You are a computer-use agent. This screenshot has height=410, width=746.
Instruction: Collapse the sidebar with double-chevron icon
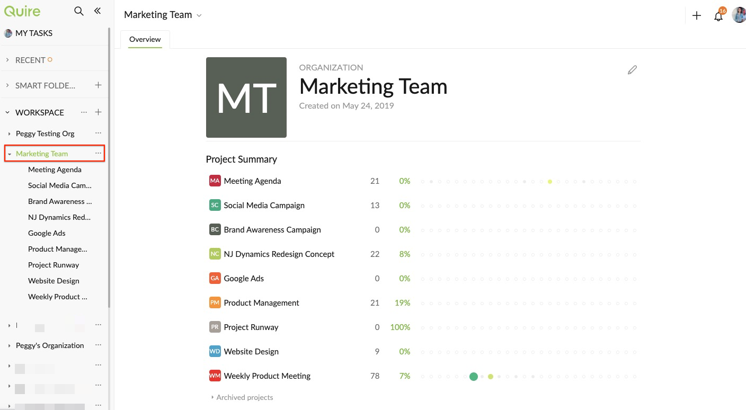pos(97,11)
